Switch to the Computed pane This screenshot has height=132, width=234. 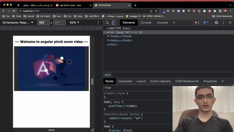125,81
